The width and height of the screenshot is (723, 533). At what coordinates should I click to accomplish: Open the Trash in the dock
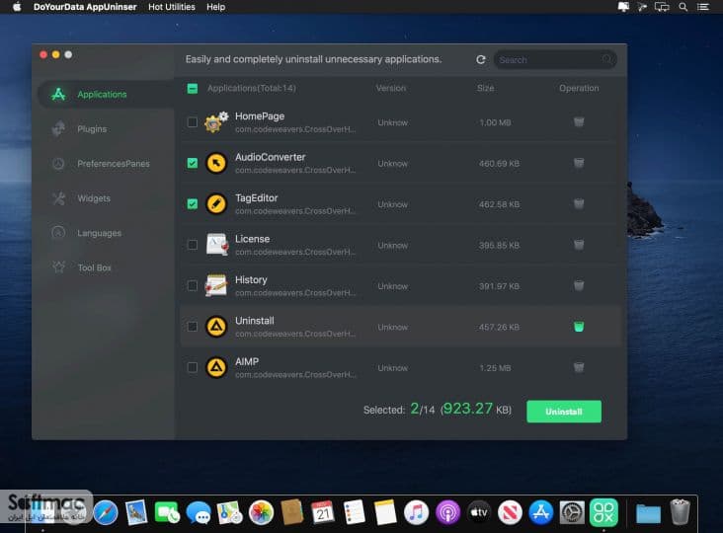680,512
